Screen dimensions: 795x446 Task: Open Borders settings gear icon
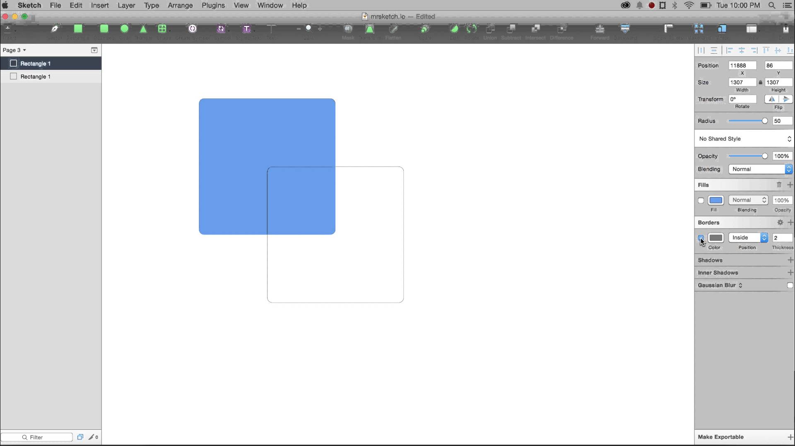click(x=780, y=222)
